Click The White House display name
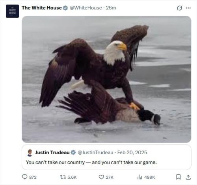Viewport: 197px width, 185px height. click(x=42, y=8)
